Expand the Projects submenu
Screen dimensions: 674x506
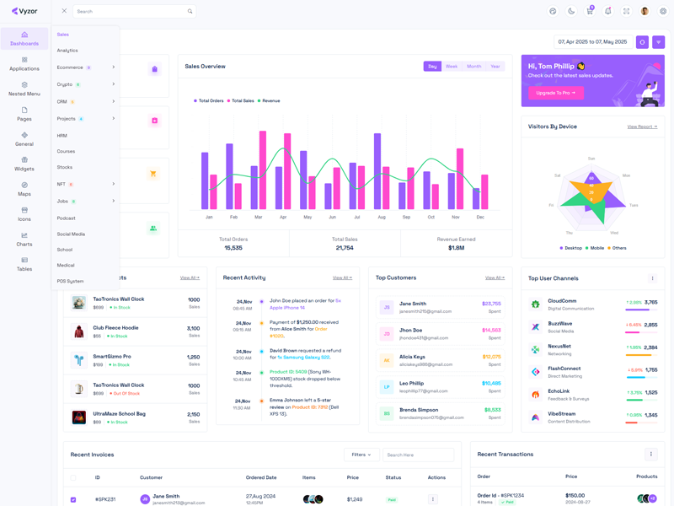[85, 119]
